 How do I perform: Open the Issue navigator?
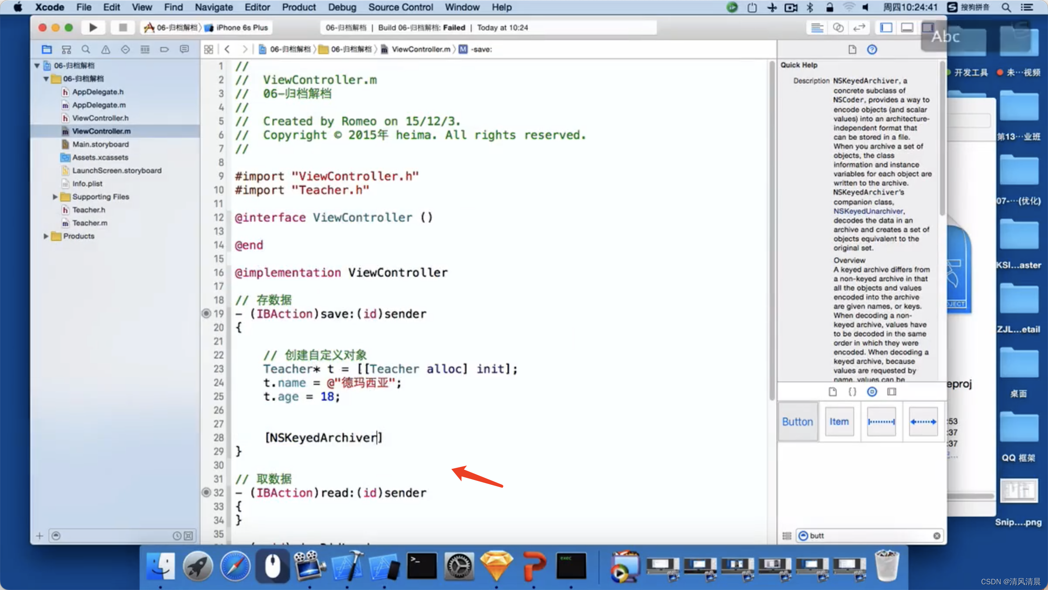[x=106, y=49]
